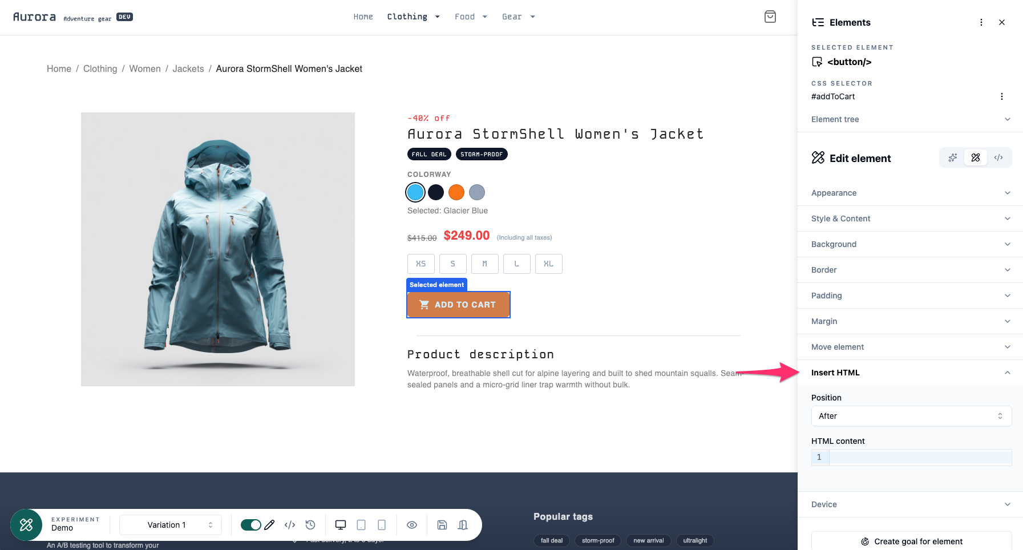Expand the Background section
This screenshot has width=1023, height=550.
click(911, 244)
